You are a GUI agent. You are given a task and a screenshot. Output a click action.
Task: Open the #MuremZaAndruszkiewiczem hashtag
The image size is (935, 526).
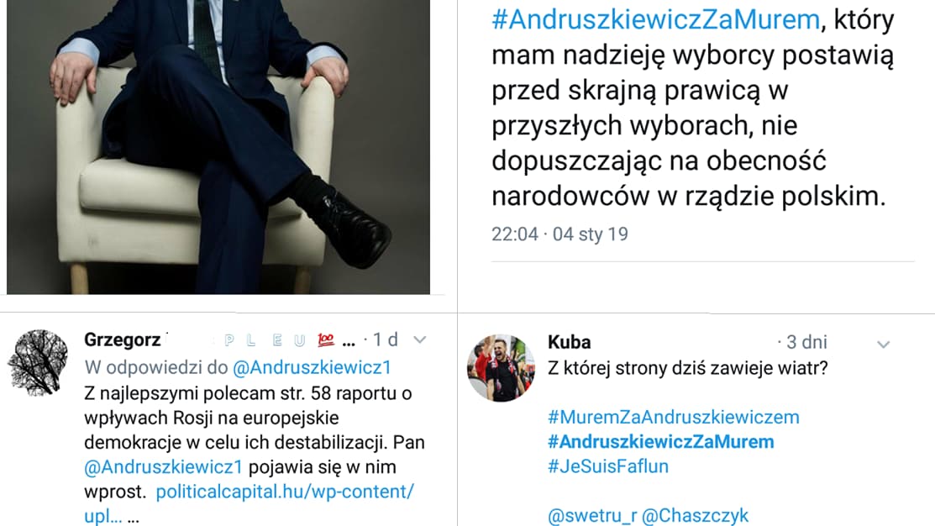pyautogui.click(x=673, y=418)
